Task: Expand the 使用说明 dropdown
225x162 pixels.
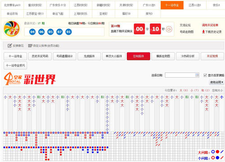Action: [x=216, y=82]
